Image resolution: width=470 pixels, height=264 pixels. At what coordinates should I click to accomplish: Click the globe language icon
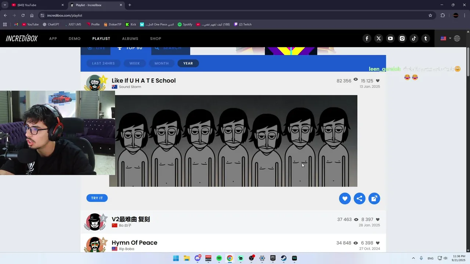coord(457,38)
